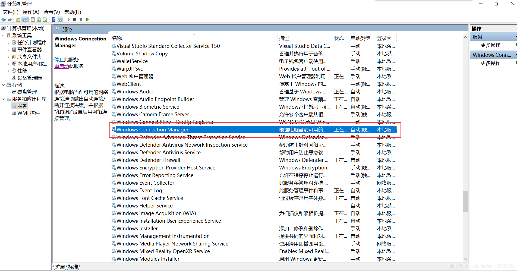Sort by the 状态 column header
The image size is (517, 271).
pyautogui.click(x=341, y=38)
